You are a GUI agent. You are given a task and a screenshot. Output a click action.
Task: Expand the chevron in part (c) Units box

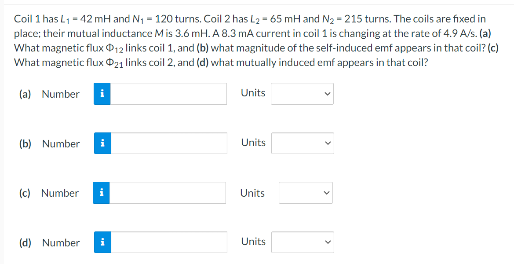click(326, 192)
